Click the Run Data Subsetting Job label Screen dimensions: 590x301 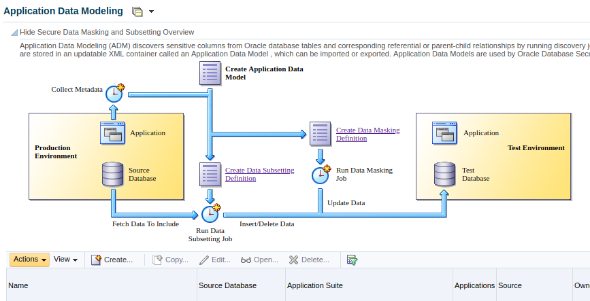210,235
